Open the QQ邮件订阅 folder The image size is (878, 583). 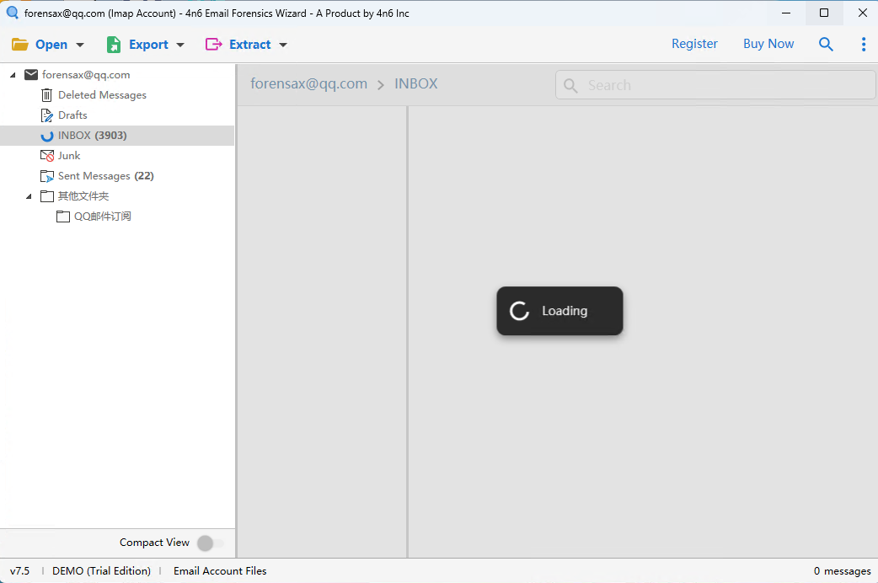coord(102,217)
